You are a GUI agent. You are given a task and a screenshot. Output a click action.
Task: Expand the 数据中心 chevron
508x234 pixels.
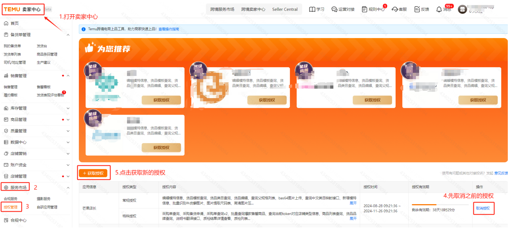coord(68,142)
